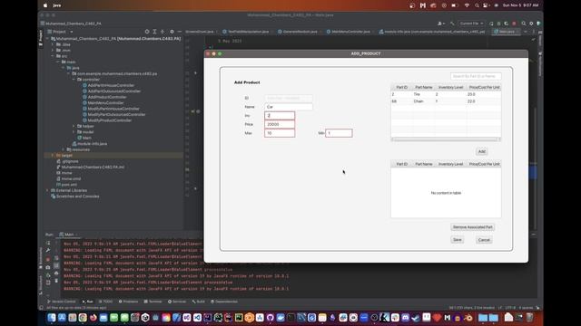This screenshot has height=326, width=581.
Task: Open Problems tool window tab
Action: 128,302
